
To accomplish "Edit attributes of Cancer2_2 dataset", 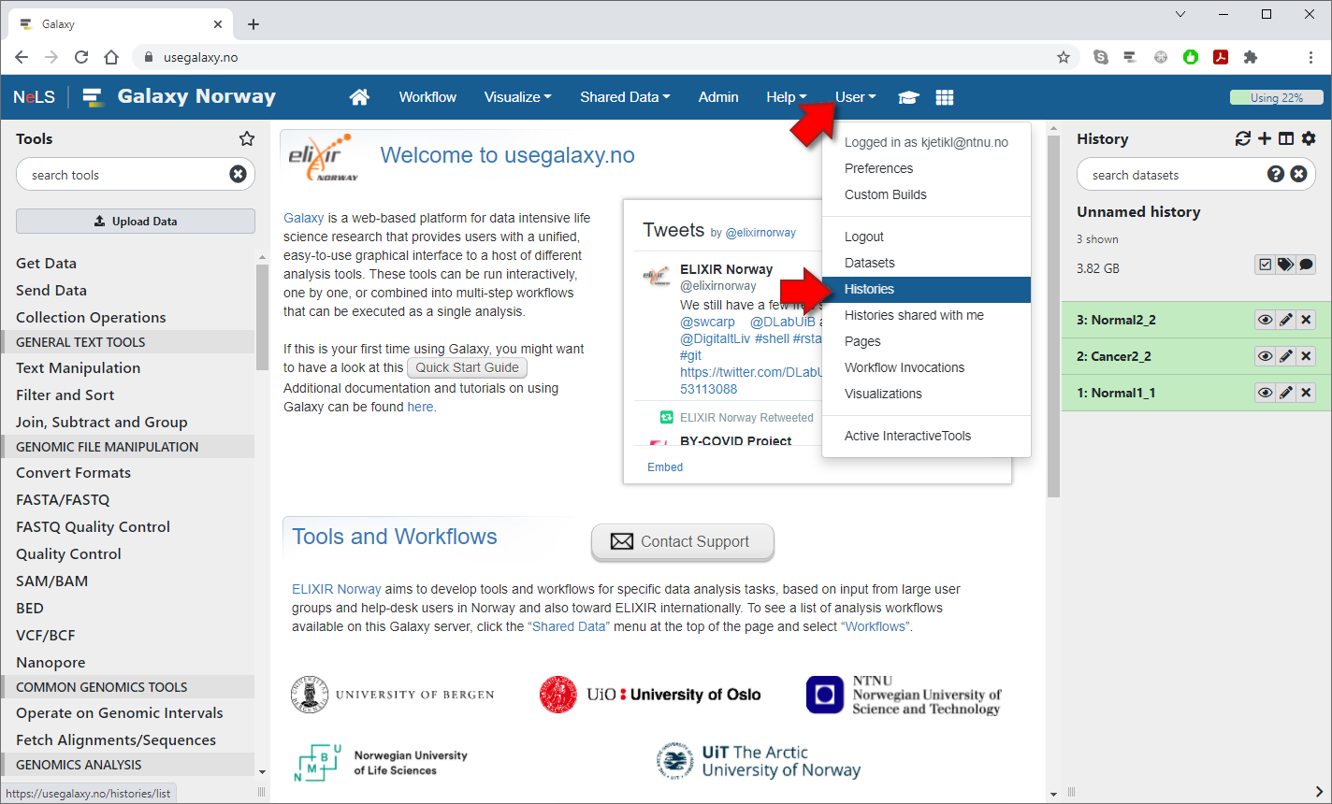I will pyautogui.click(x=1286, y=356).
